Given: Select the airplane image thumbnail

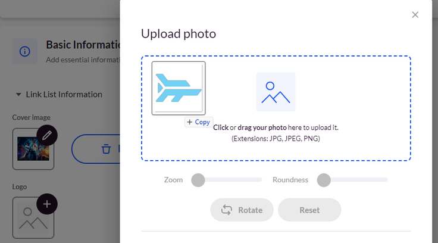Looking at the screenshot, I should [179, 88].
